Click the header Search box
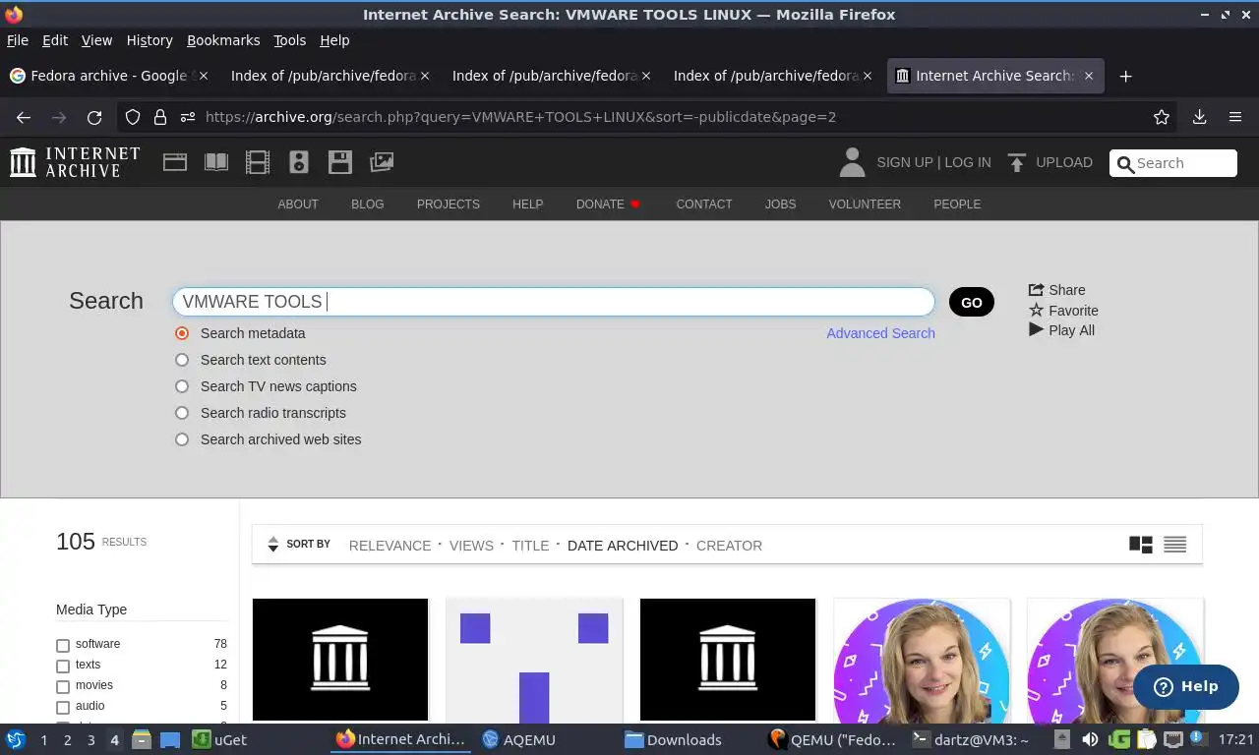The width and height of the screenshot is (1259, 755). click(1172, 163)
